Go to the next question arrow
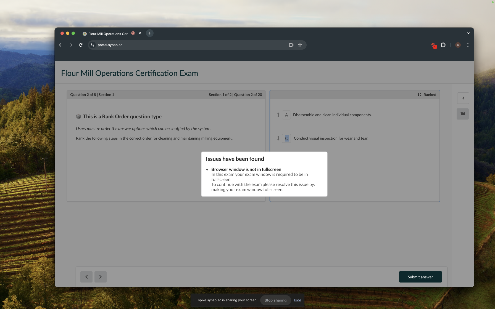495x309 pixels. (x=101, y=277)
